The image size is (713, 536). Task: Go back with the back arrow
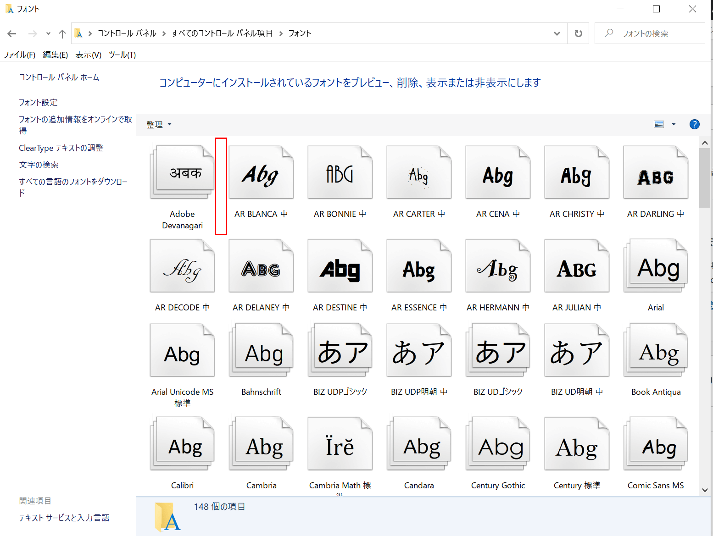pyautogui.click(x=12, y=33)
